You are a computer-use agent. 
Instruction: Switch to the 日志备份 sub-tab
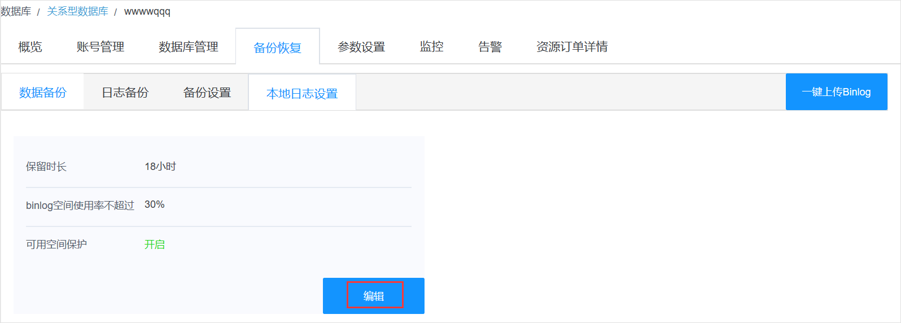point(125,92)
